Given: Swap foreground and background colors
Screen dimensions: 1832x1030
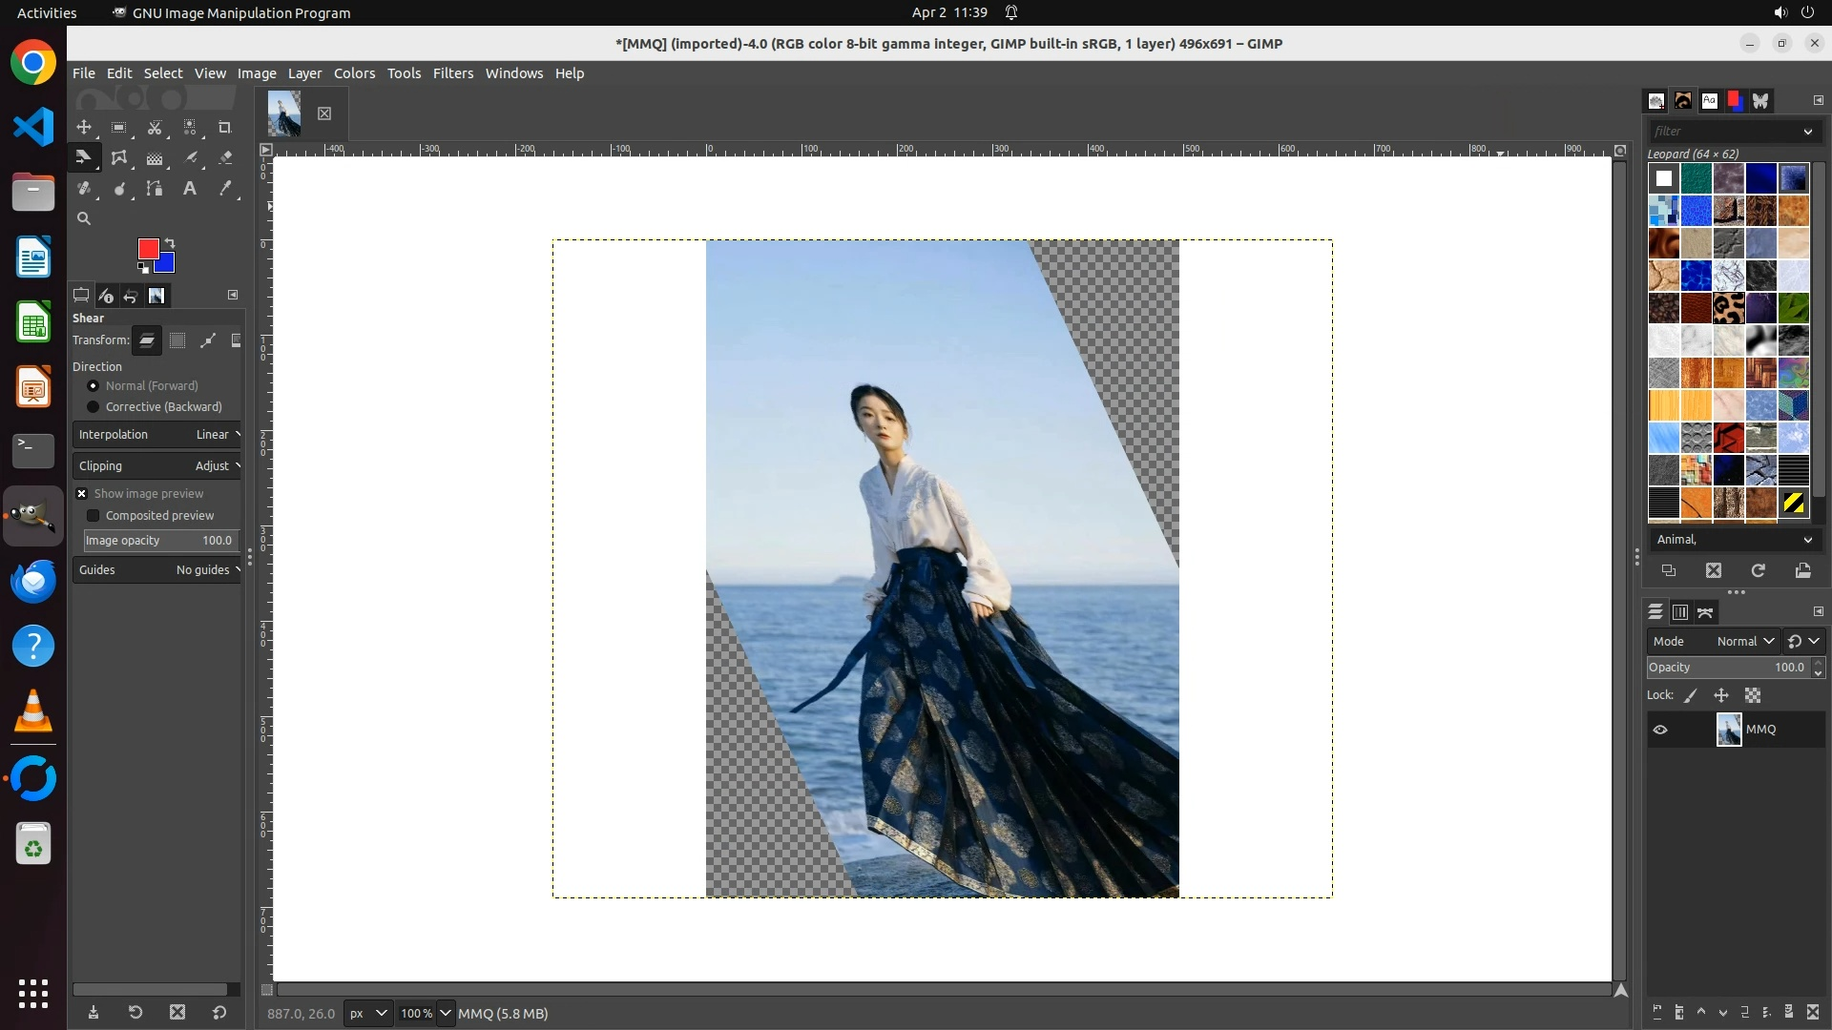Looking at the screenshot, I should coord(170,242).
